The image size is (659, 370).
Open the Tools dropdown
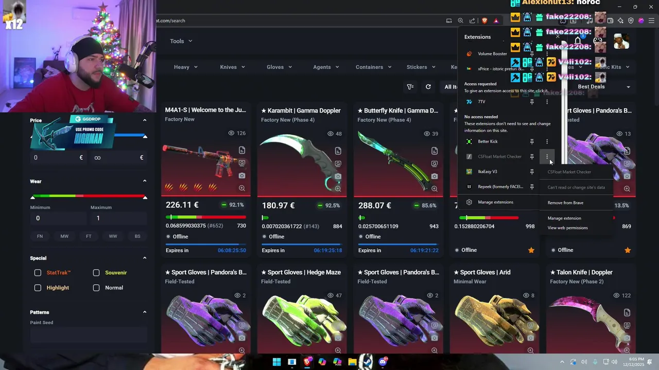(181, 41)
